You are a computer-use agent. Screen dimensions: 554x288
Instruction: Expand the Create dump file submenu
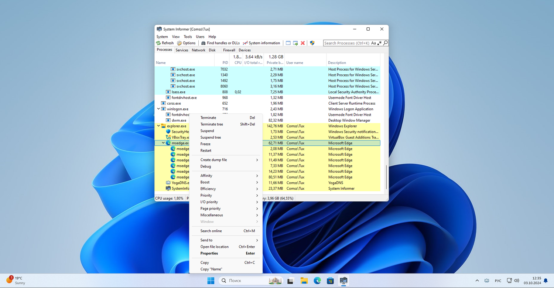tap(226, 160)
